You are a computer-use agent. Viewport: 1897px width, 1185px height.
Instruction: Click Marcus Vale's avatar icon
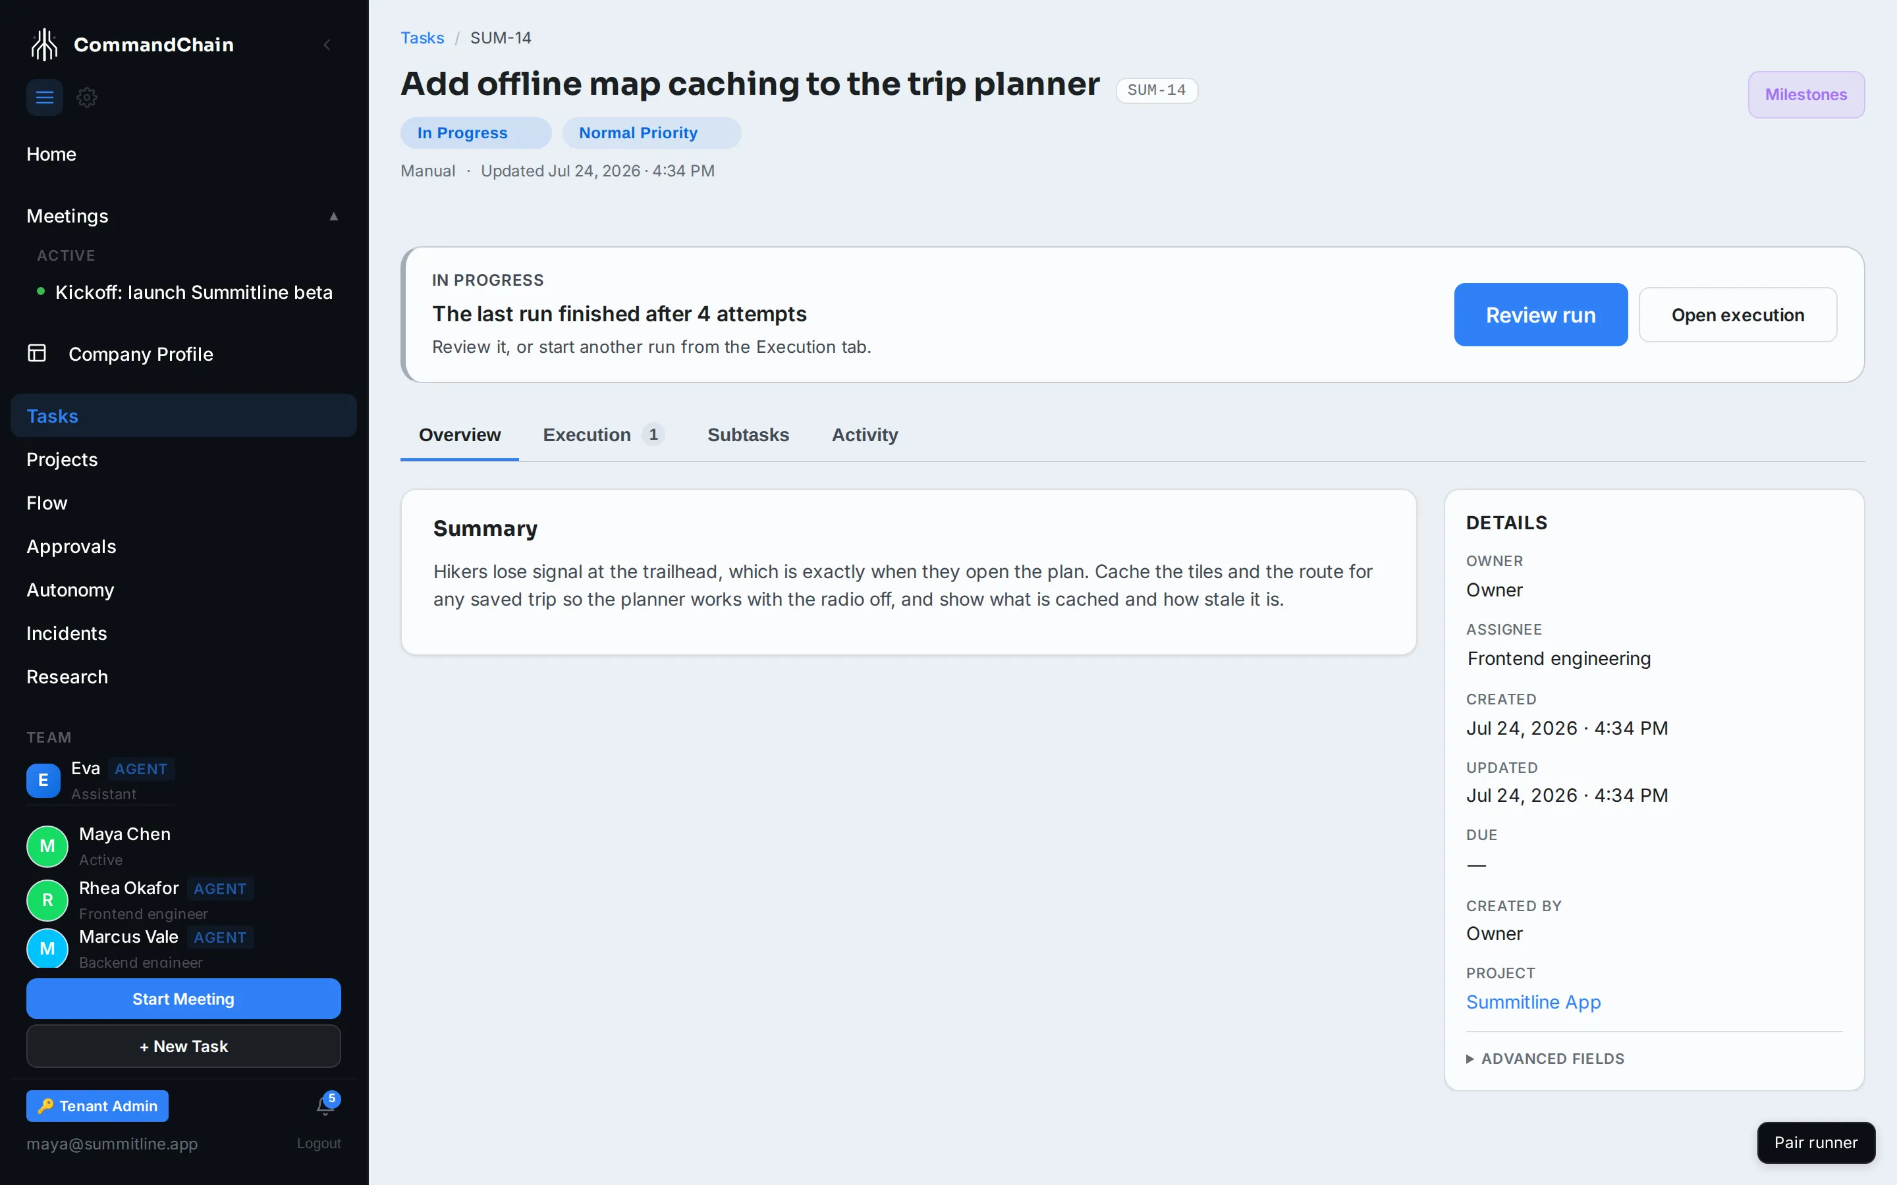pyautogui.click(x=47, y=948)
